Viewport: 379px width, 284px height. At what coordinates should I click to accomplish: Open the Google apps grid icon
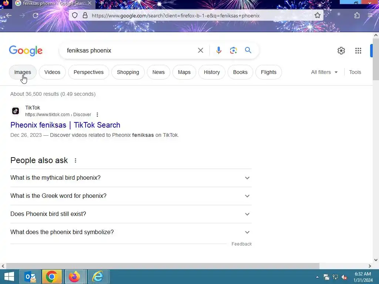358,51
